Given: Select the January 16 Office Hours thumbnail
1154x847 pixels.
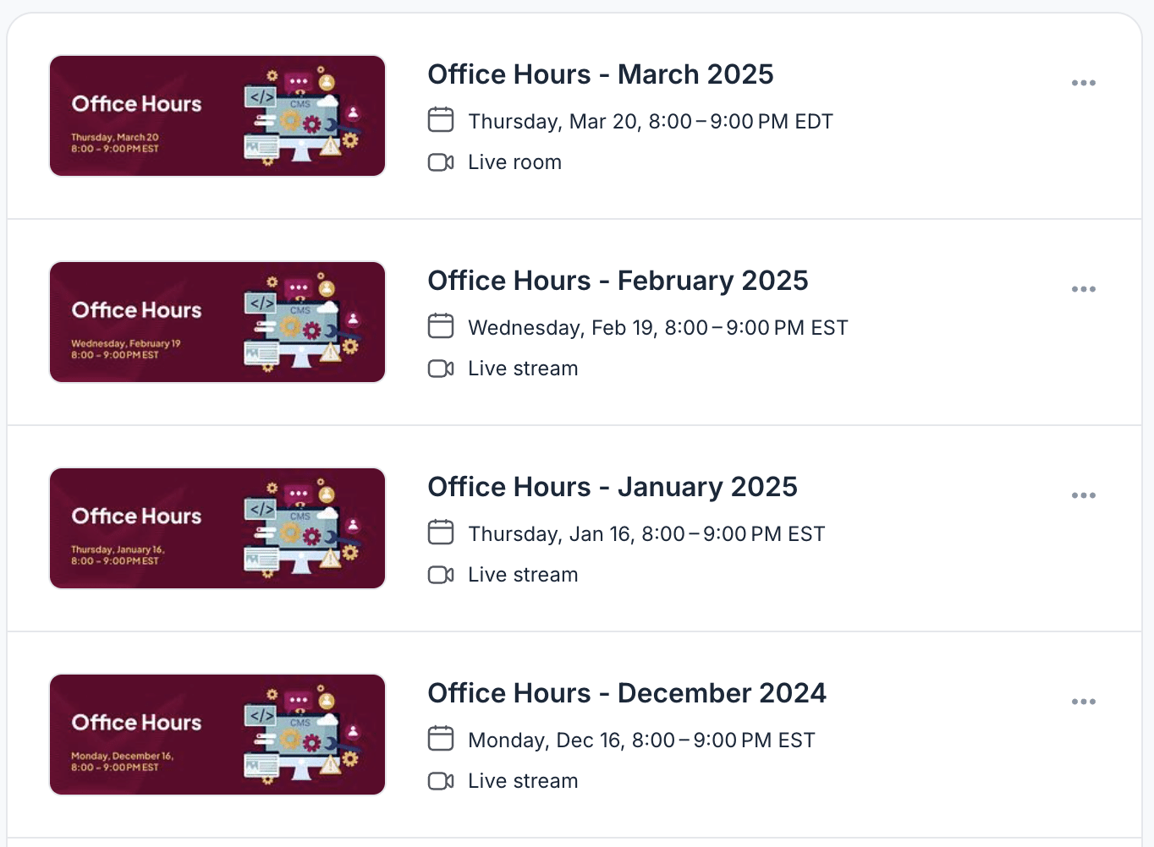Looking at the screenshot, I should [x=217, y=528].
